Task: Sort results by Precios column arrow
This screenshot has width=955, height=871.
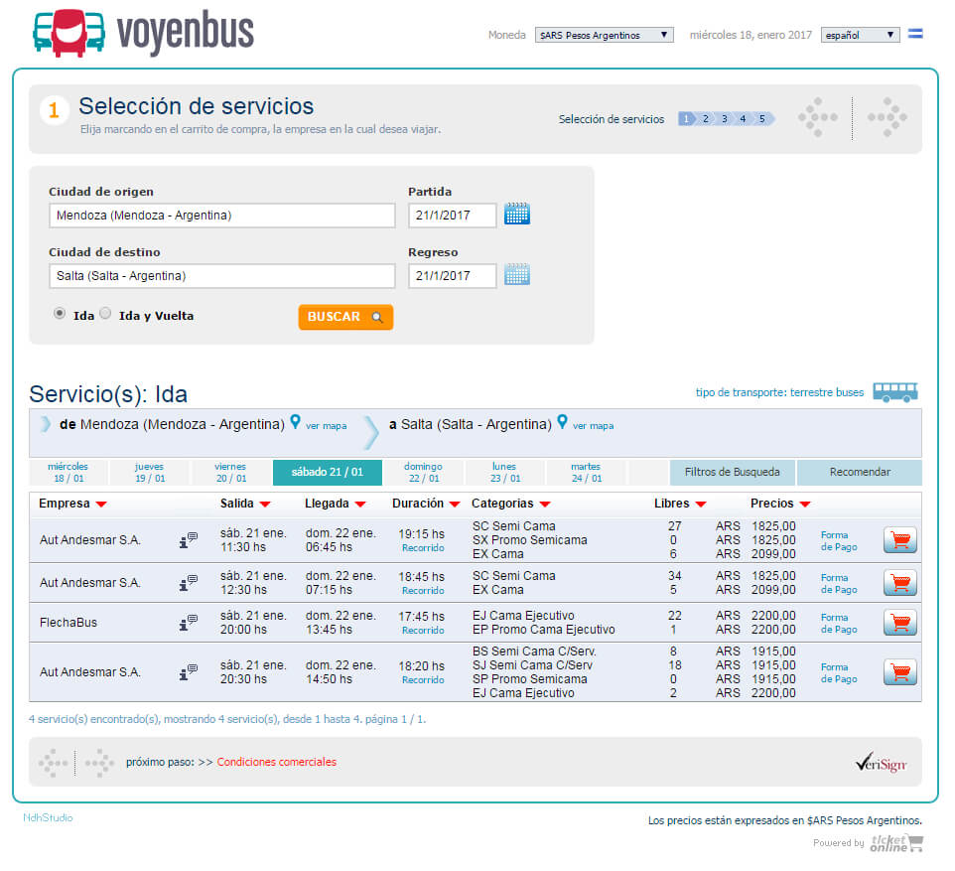Action: 804,505
